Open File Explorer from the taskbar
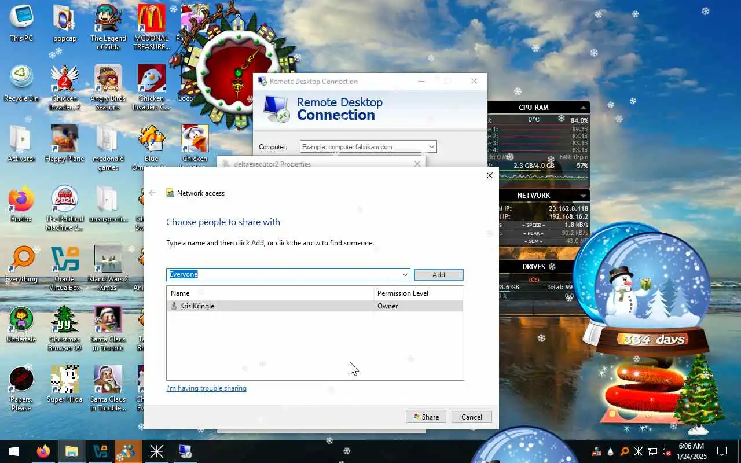Viewport: 741px width, 463px height. click(72, 451)
